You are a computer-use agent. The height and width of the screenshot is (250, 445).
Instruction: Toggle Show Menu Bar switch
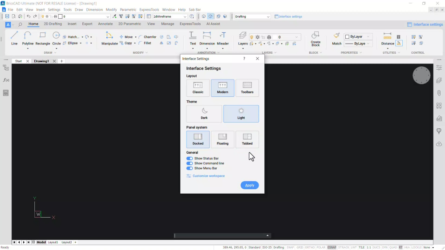point(189,168)
